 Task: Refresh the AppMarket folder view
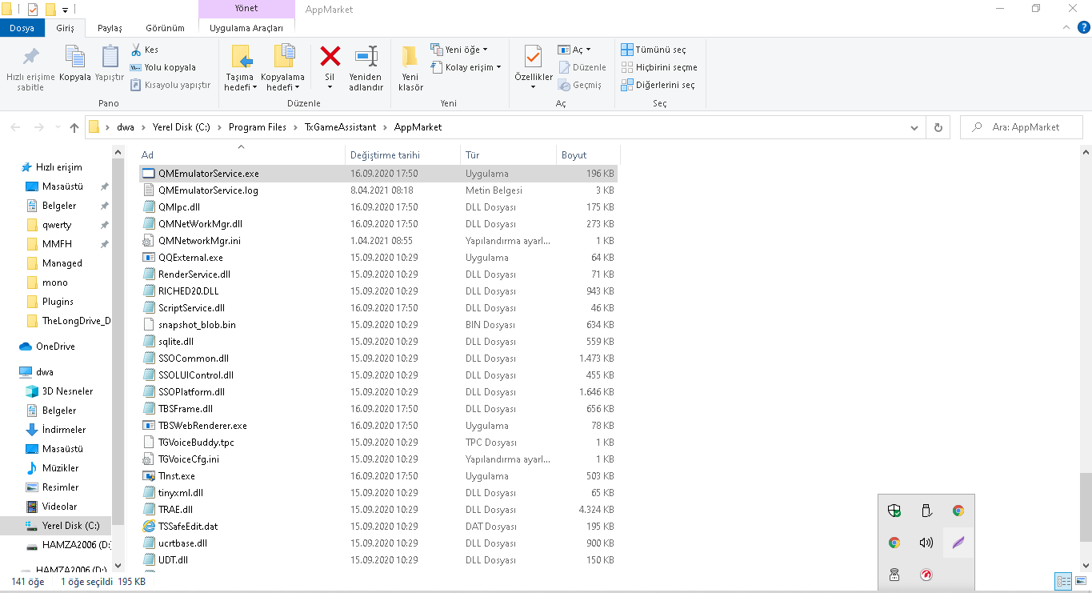(x=938, y=127)
